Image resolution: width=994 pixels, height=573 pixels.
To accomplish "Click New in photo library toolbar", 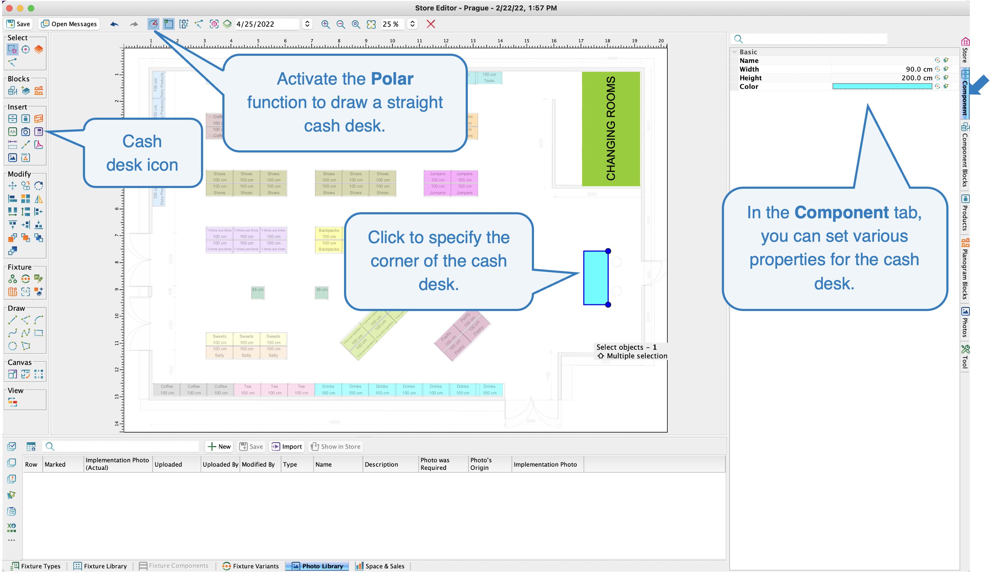I will click(x=219, y=446).
